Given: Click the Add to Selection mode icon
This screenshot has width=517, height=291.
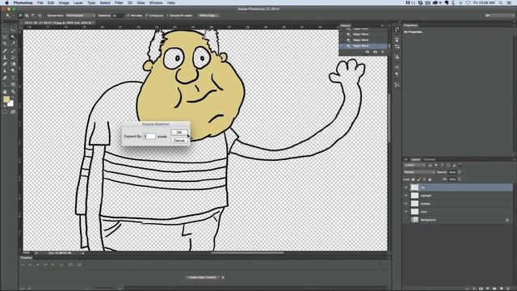Looking at the screenshot, I should coord(27,15).
